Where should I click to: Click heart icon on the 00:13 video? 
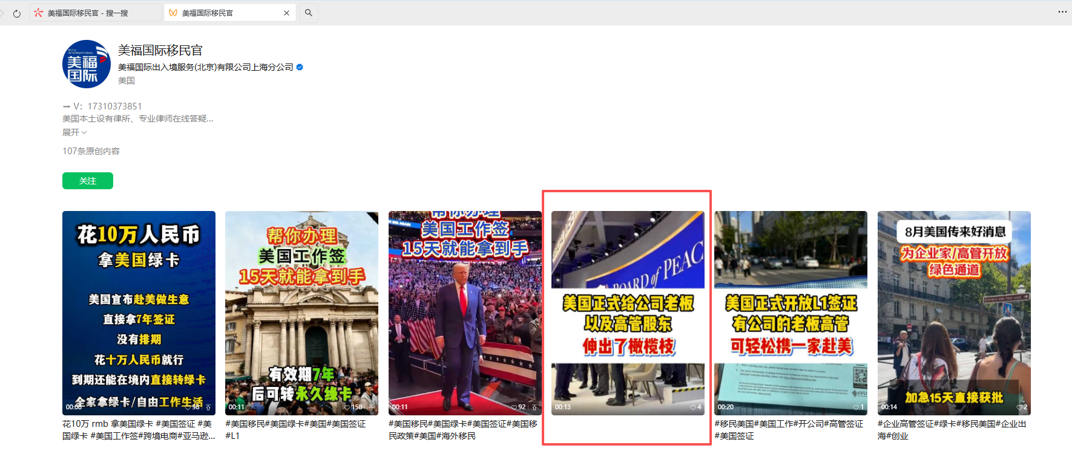click(693, 407)
